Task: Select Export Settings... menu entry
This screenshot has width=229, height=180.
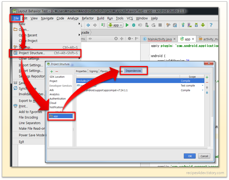Action: (x=30, y=71)
